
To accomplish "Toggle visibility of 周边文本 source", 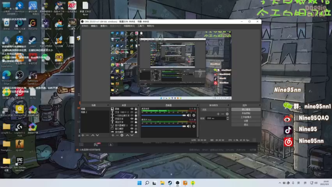I will 132,122.
